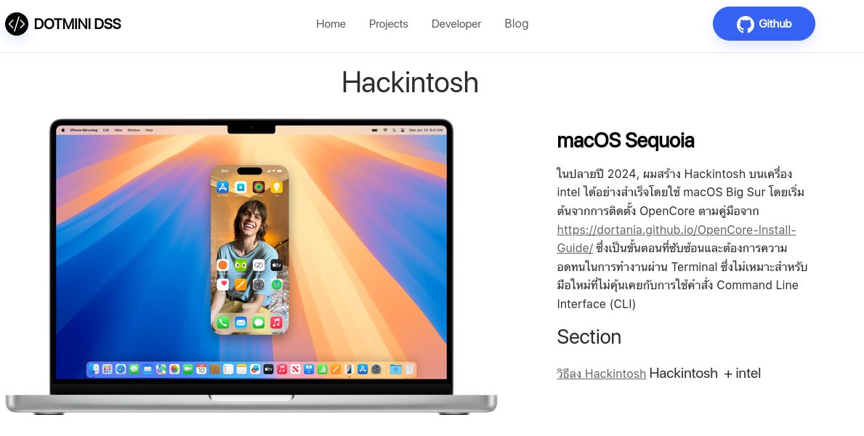Click the DOTMINI DSS code logo icon
This screenshot has width=864, height=436.
pyautogui.click(x=17, y=24)
